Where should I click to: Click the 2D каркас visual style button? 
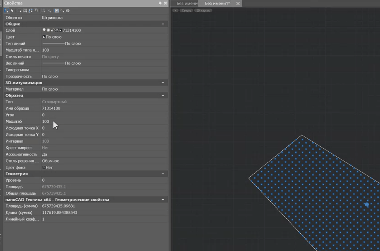pos(203,10)
